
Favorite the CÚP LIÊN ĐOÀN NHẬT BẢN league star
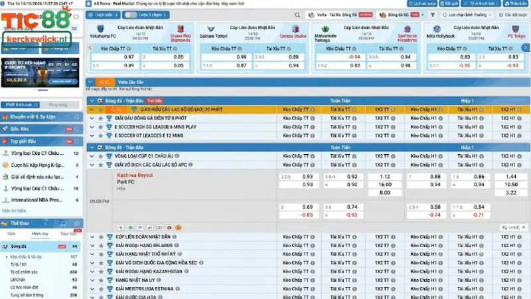pos(101,237)
